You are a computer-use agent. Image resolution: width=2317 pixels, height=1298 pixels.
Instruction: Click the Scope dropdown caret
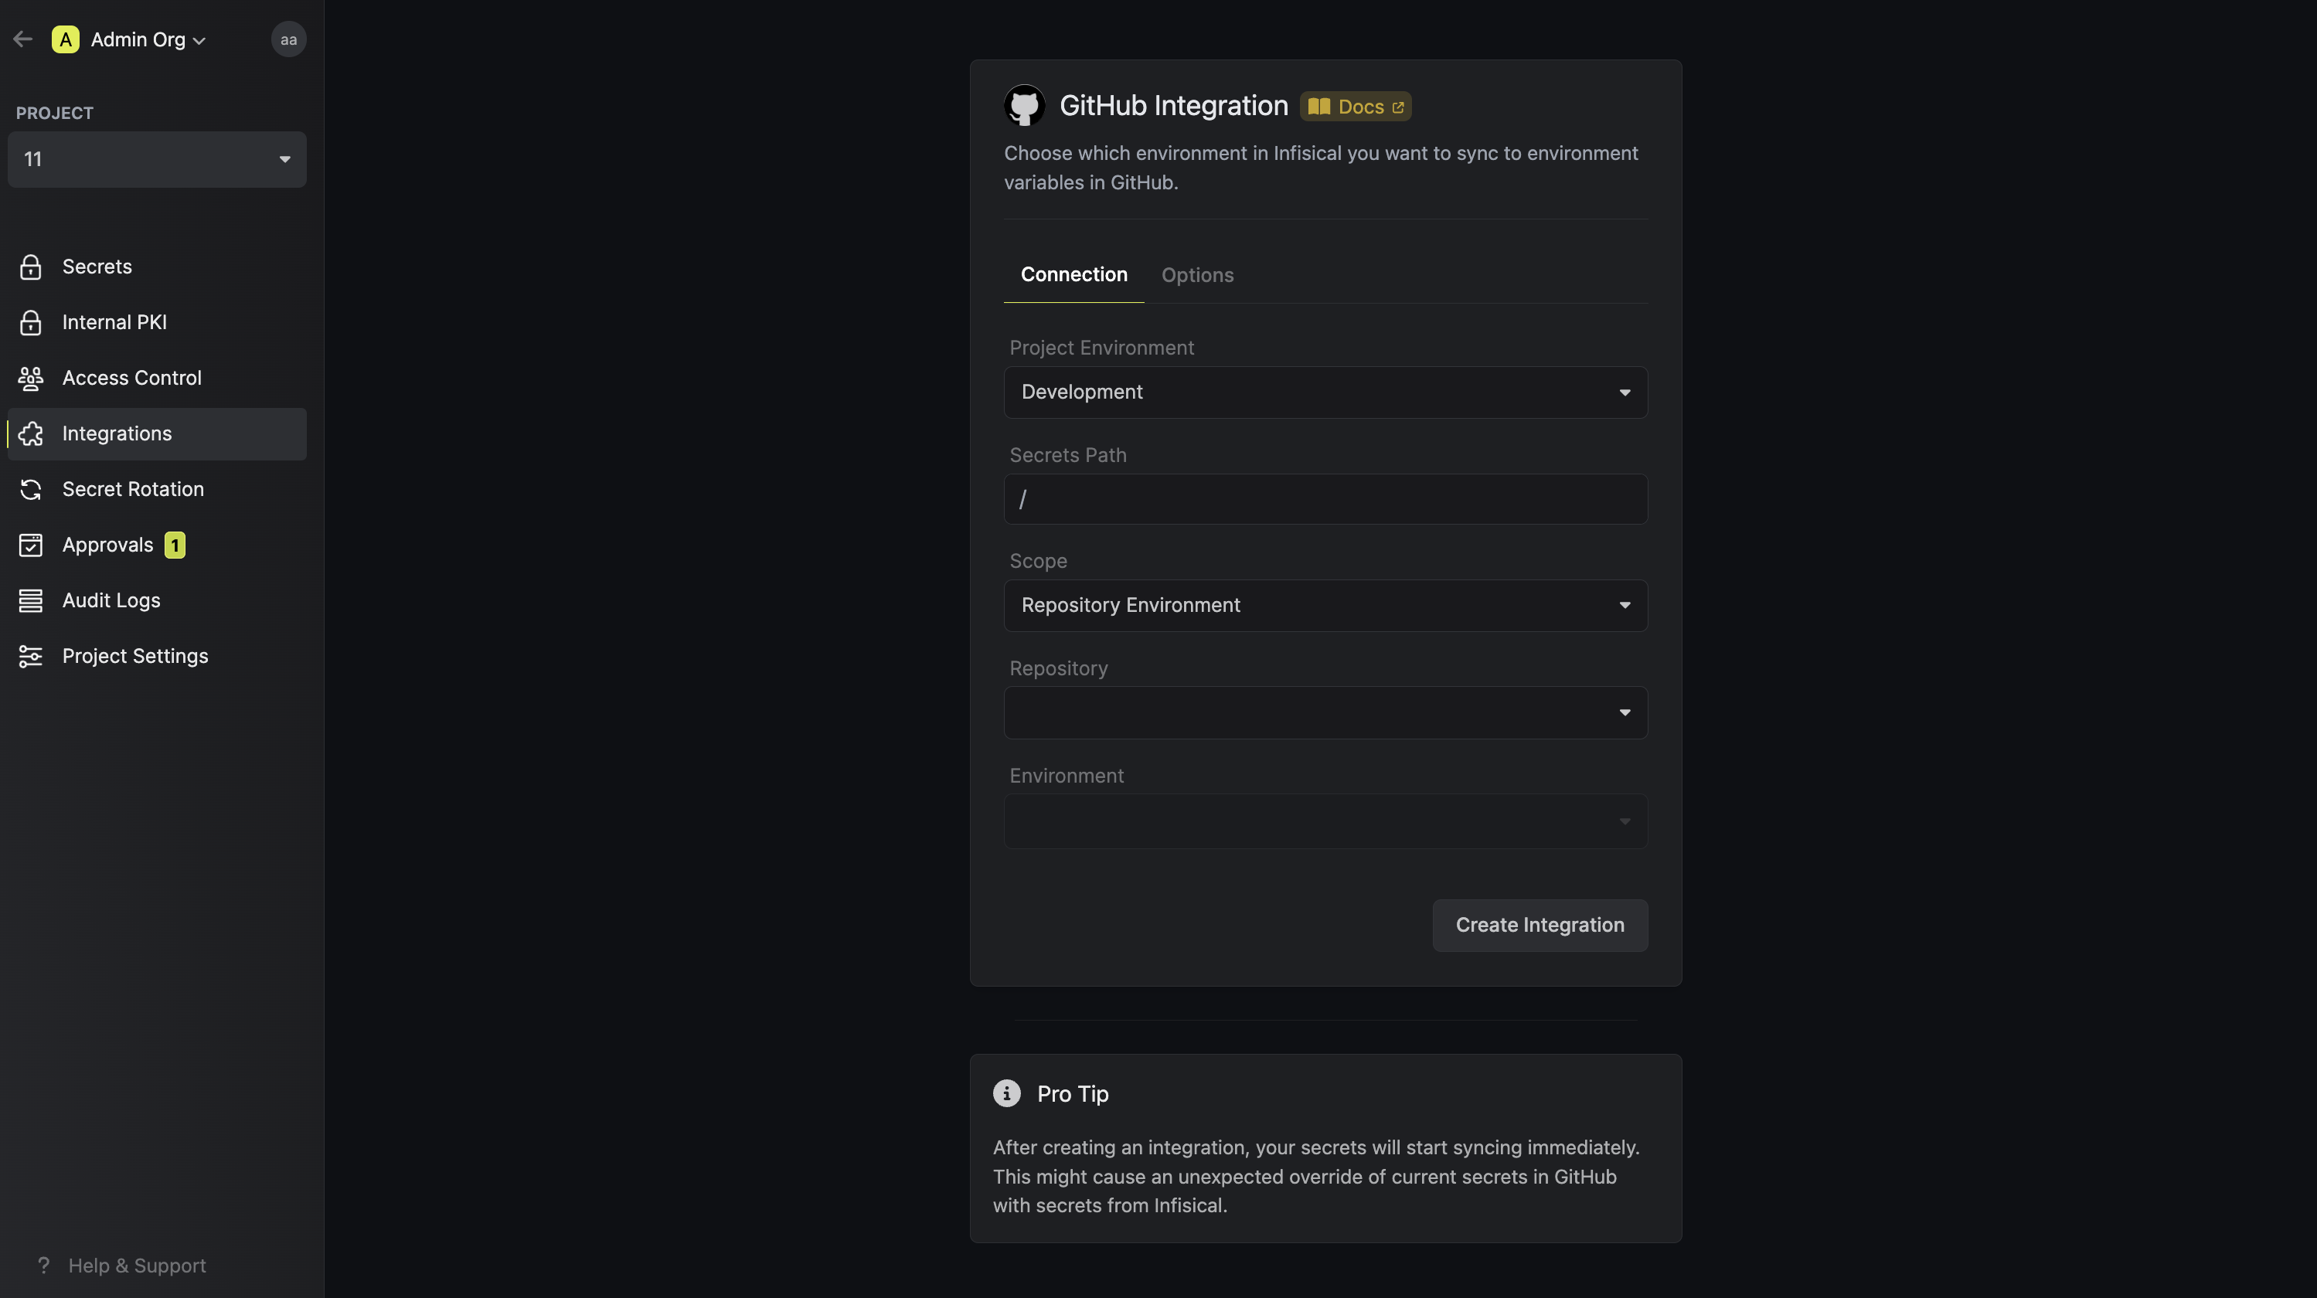pos(1625,606)
